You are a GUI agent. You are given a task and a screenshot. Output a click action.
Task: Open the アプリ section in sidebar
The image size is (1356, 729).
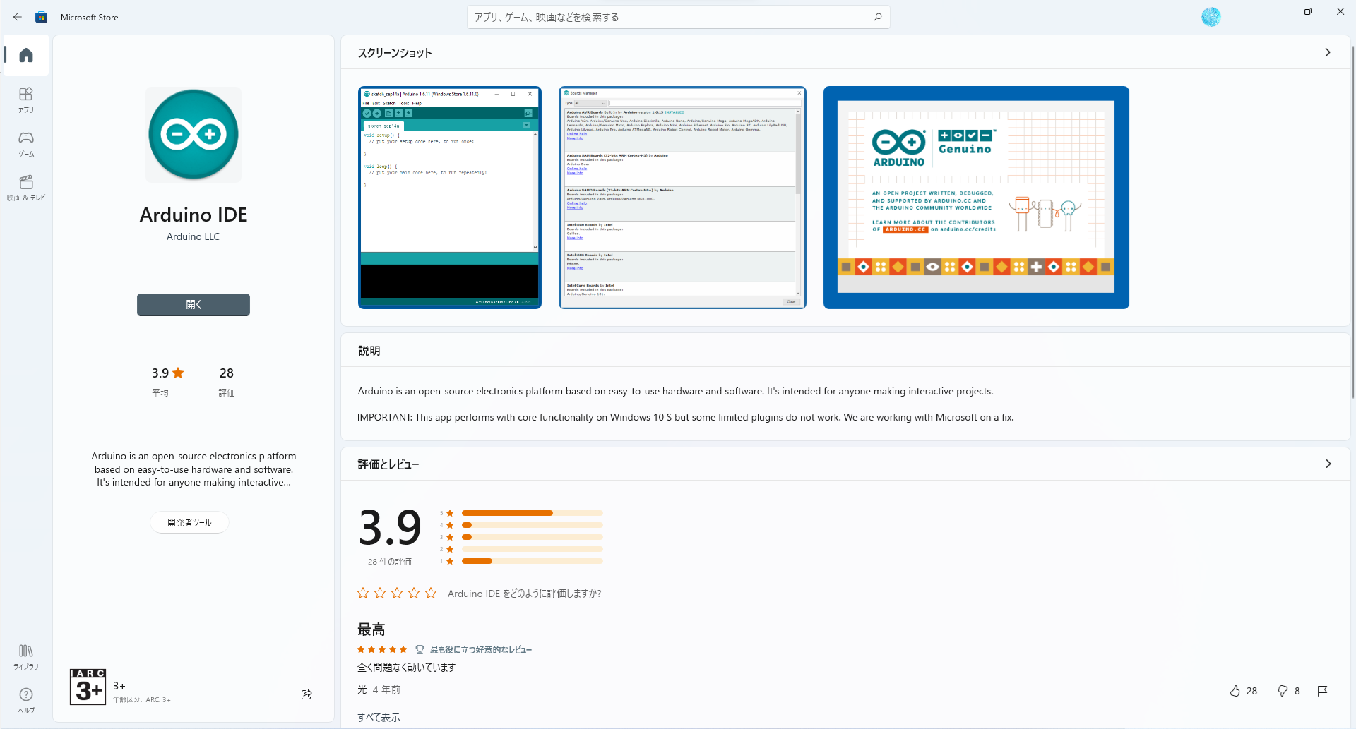pos(26,100)
